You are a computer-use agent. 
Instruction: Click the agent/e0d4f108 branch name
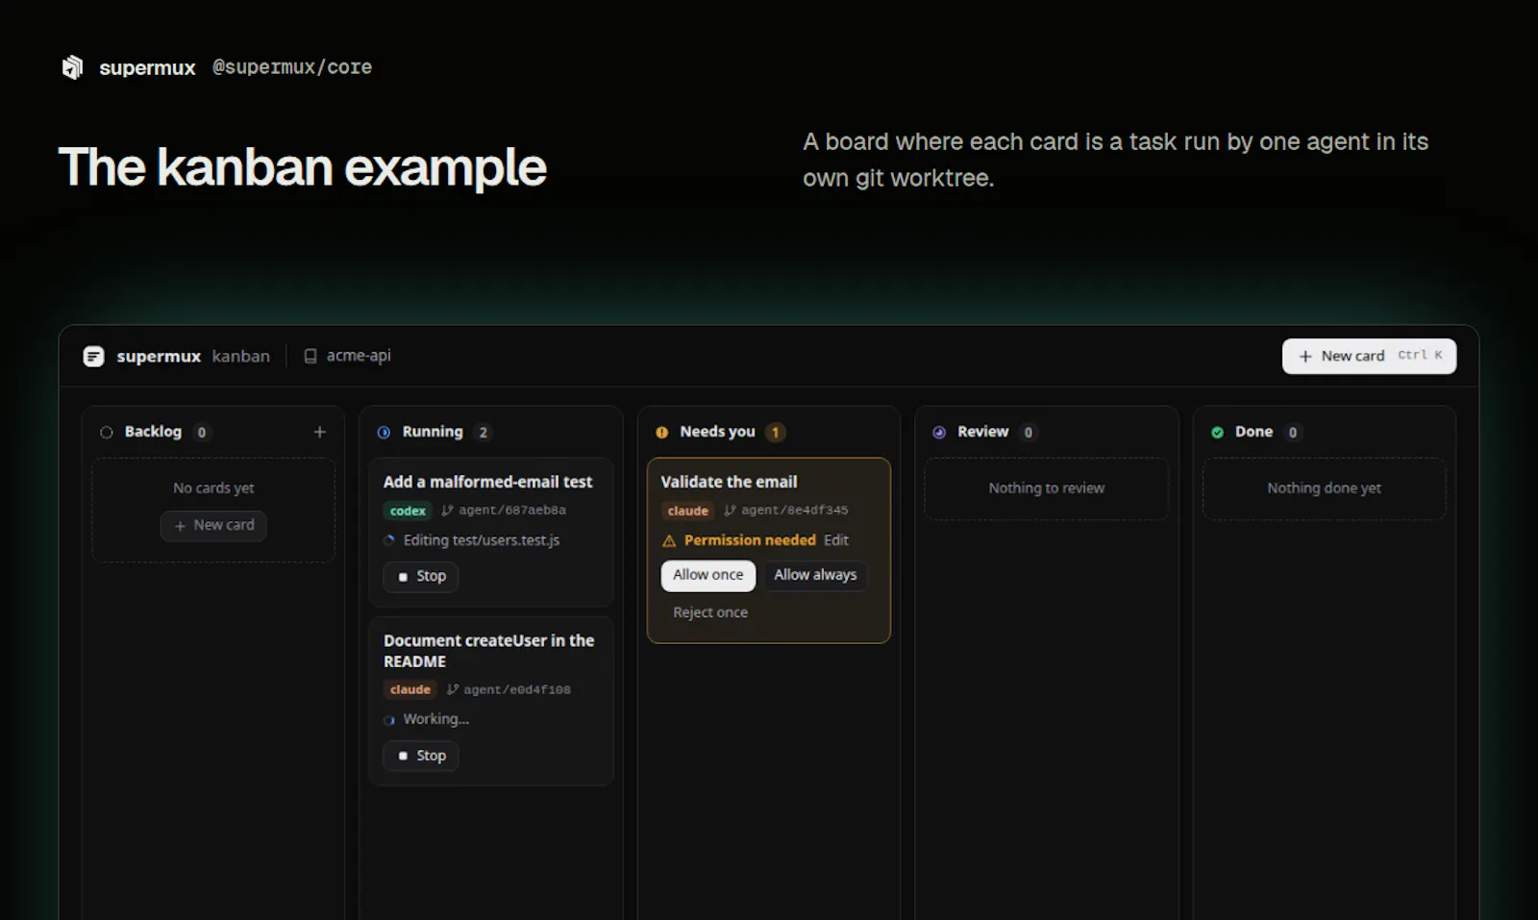517,689
